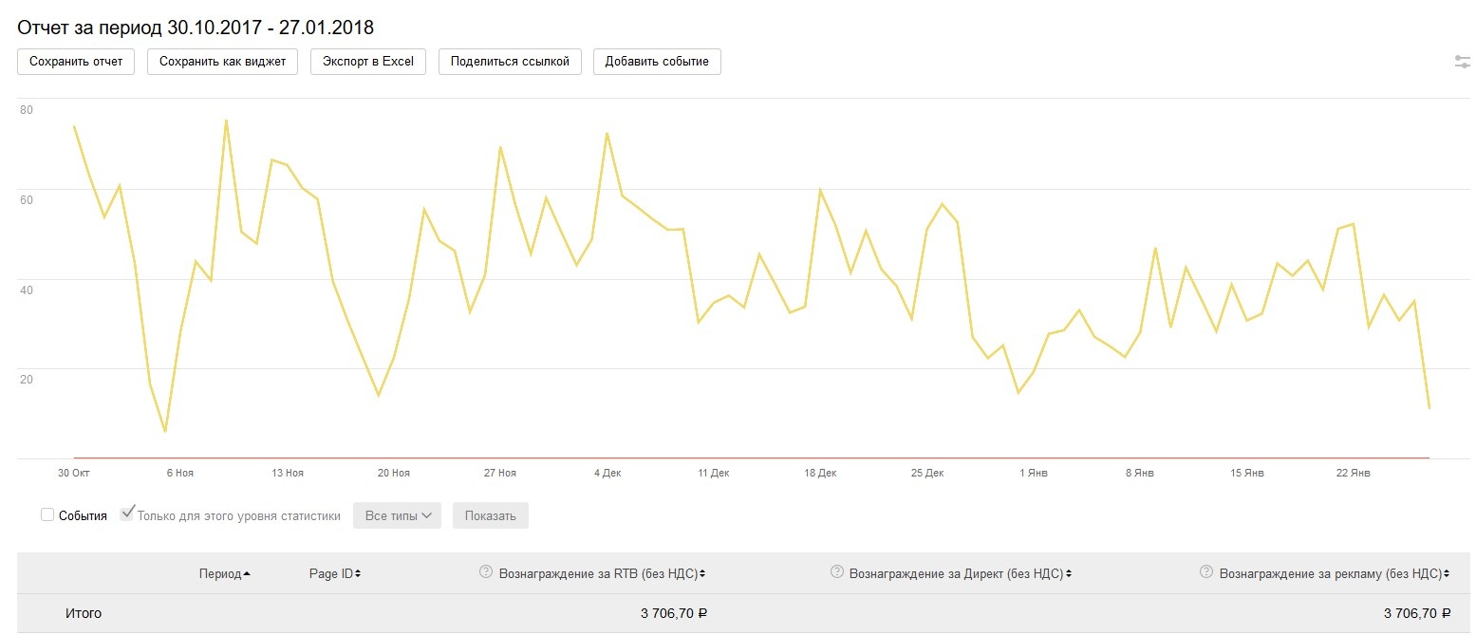Click 'Поделиться ссылкой' button
Screen dimensions: 1476x635
[x=510, y=62]
